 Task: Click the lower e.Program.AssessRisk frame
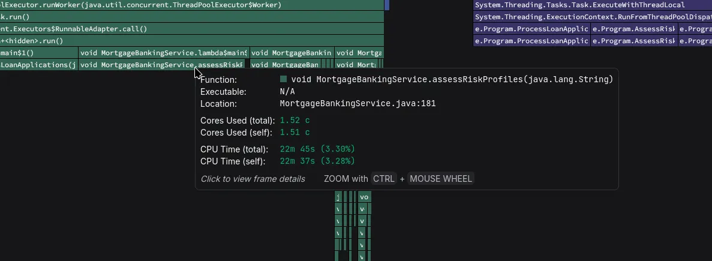[633, 41]
